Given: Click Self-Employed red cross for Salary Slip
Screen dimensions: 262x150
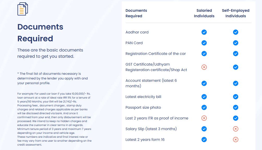Looking at the screenshot, I should click(236, 129).
